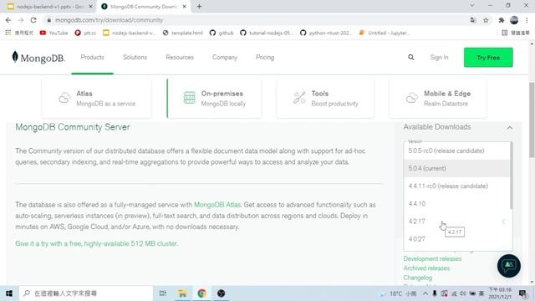Open the apps grid bookmark icon
Image resolution: width=535 pixels, height=301 pixels.
(x=8, y=33)
